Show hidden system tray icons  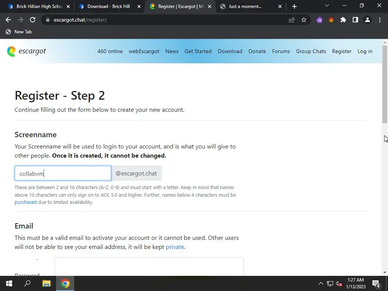point(321,283)
